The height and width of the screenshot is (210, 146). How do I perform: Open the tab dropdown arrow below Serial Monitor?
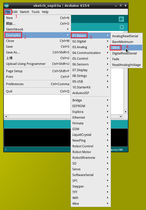click(122, 27)
